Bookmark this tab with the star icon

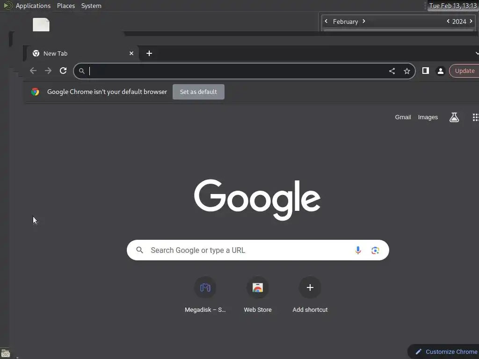(x=407, y=71)
